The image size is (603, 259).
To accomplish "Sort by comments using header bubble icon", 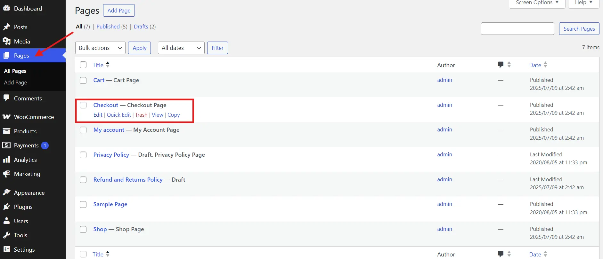I will pyautogui.click(x=501, y=65).
